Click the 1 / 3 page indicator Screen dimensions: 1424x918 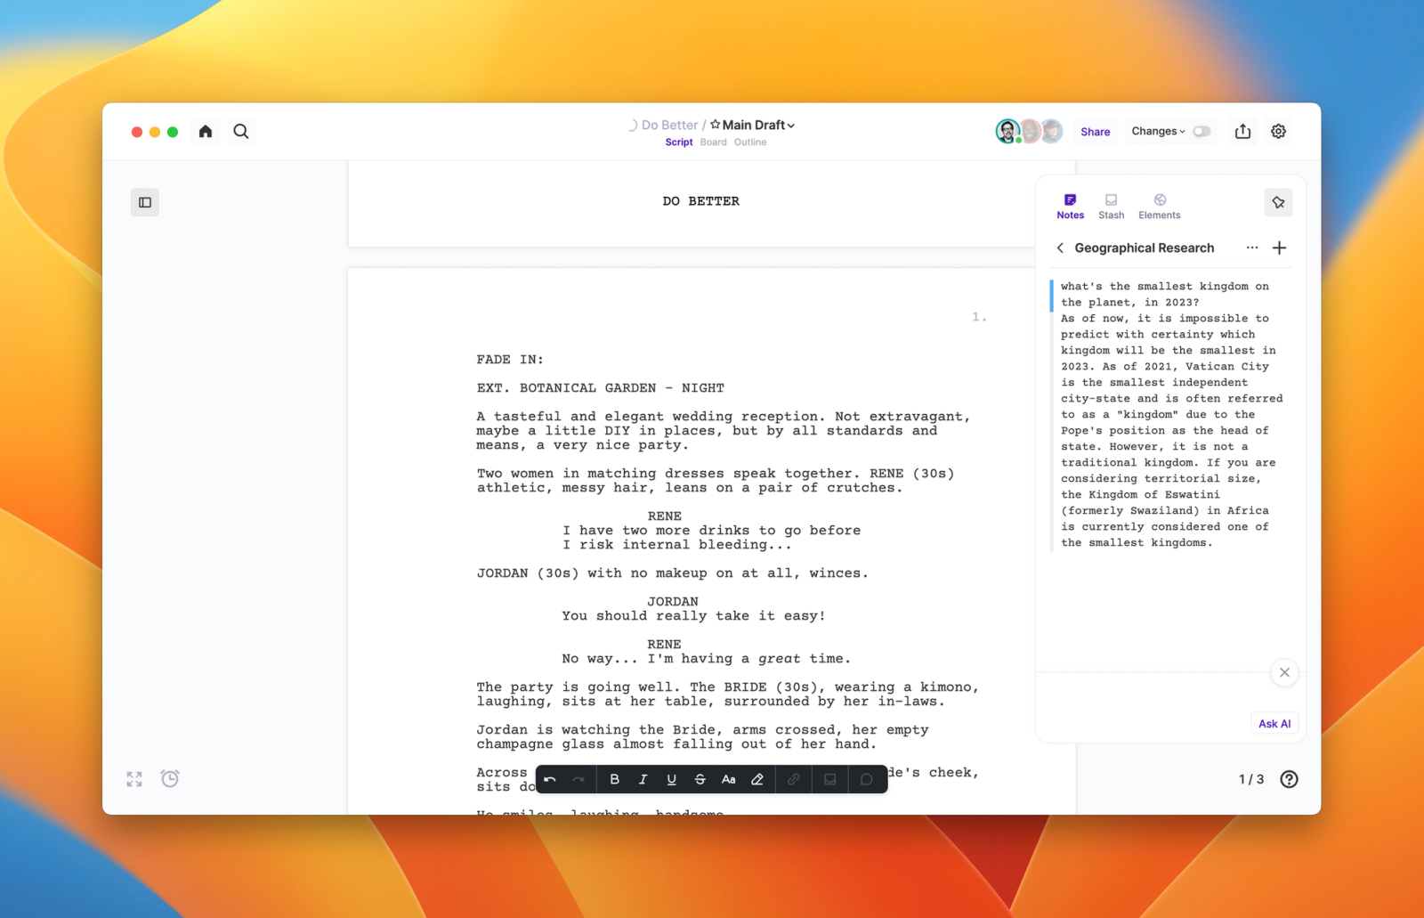coord(1251,779)
